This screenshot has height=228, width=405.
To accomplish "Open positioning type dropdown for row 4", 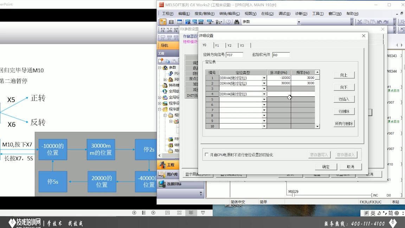I will [264, 94].
